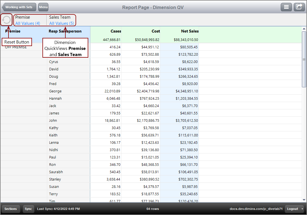Open Premise All Values (4) QuickView

click(x=27, y=23)
